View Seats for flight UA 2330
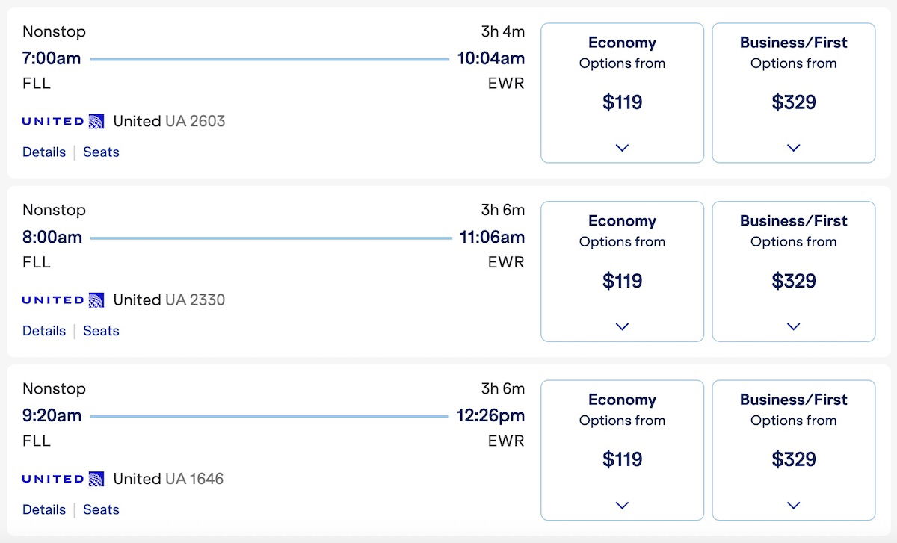Image resolution: width=897 pixels, height=543 pixels. point(101,331)
